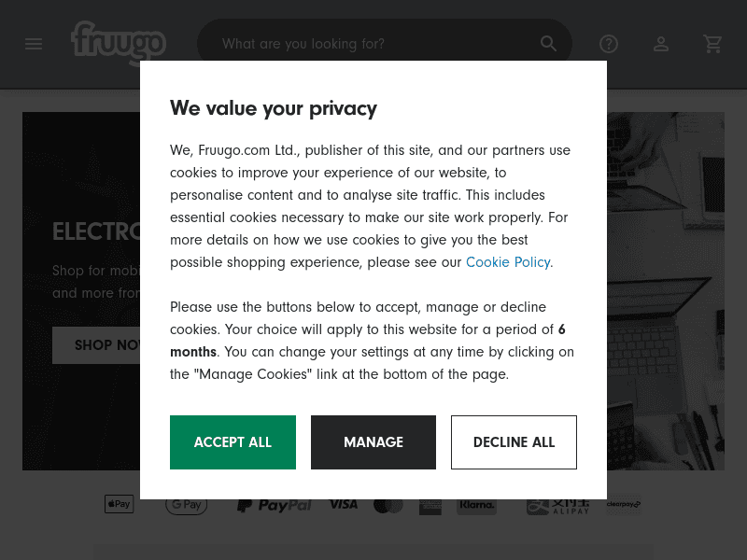Click the Google Pay payment icon
747x560 pixels.
point(186,505)
